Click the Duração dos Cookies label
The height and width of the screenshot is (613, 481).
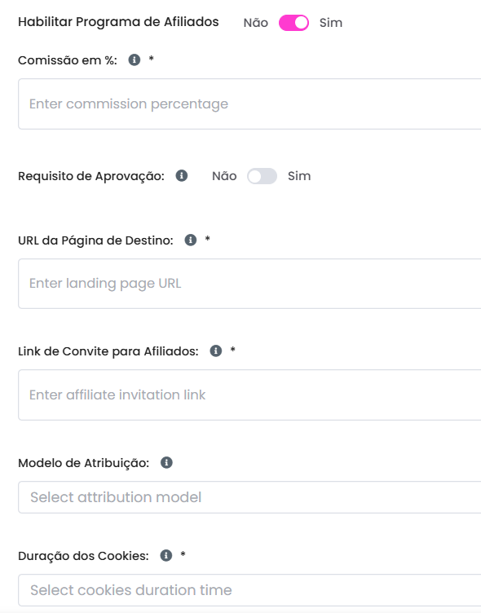[x=83, y=556]
